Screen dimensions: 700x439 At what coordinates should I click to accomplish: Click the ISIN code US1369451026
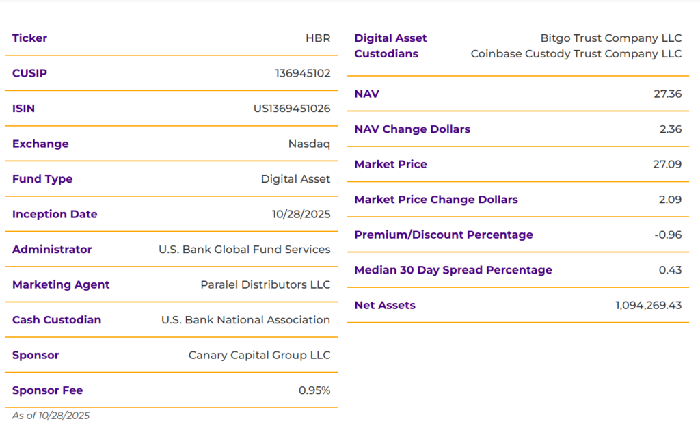292,109
